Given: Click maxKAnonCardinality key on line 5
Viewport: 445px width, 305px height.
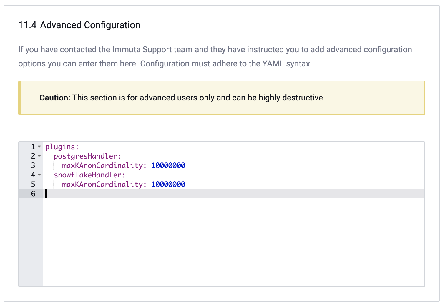Looking at the screenshot, I should pyautogui.click(x=104, y=184).
